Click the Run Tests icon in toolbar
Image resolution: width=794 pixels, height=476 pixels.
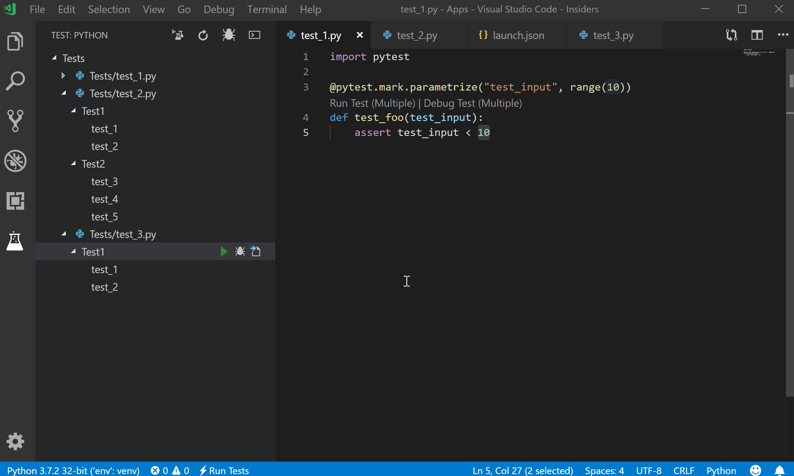[177, 35]
